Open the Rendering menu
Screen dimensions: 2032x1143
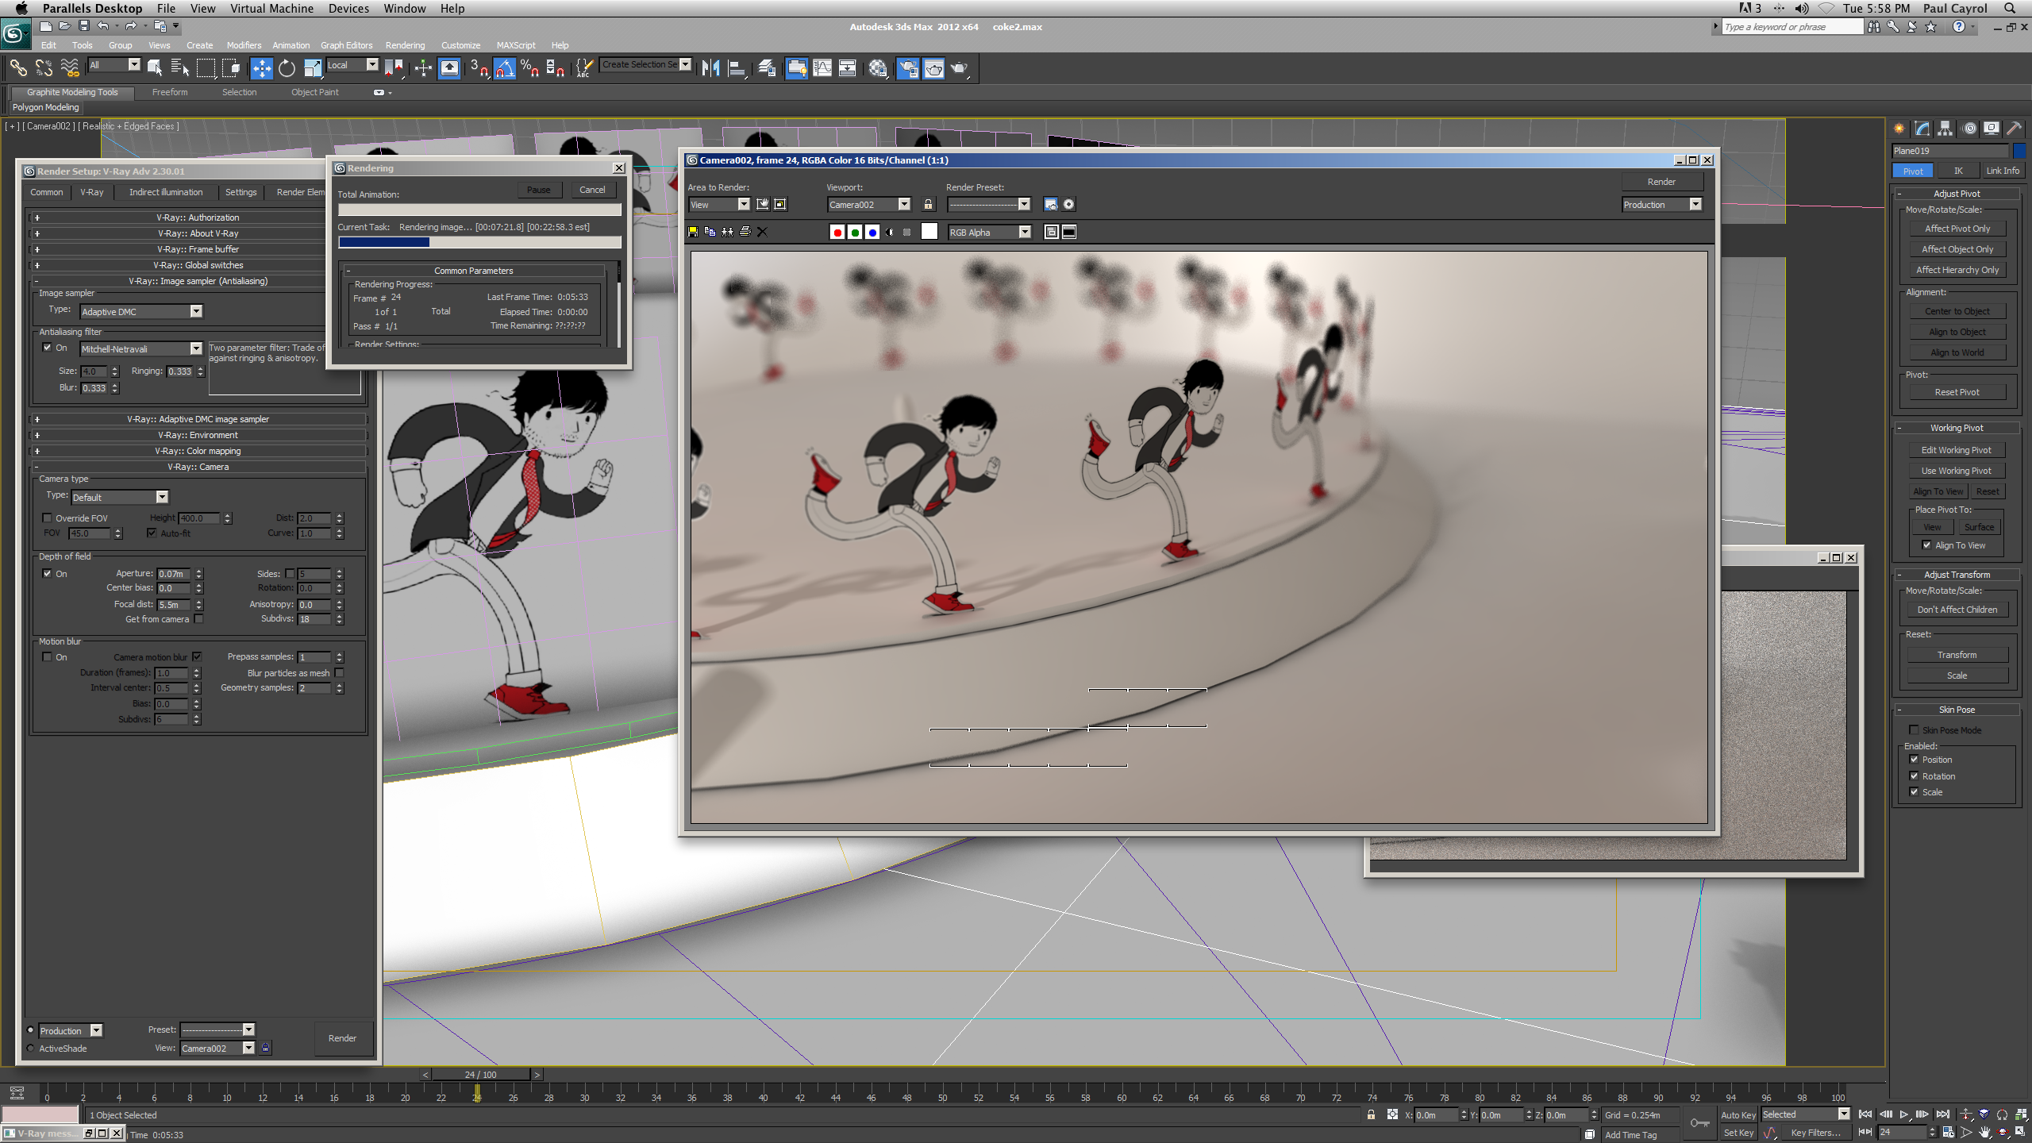[x=405, y=45]
